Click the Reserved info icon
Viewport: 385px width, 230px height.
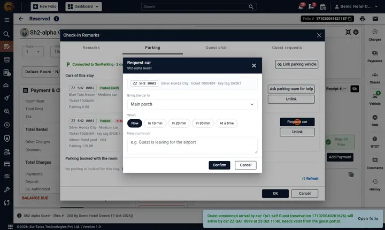[x=56, y=19]
